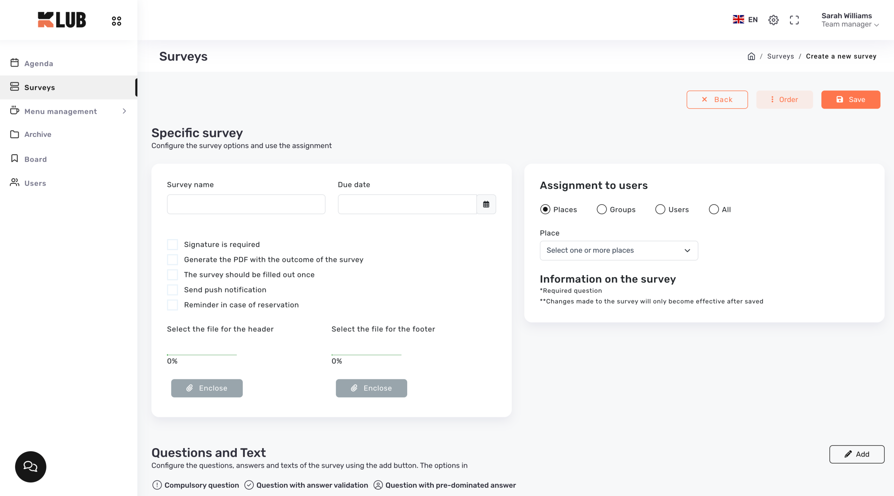Save the new survey

click(x=850, y=100)
